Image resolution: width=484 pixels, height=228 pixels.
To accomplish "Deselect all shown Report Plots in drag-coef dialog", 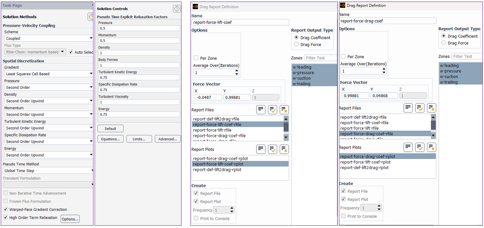I will tap(431, 147).
